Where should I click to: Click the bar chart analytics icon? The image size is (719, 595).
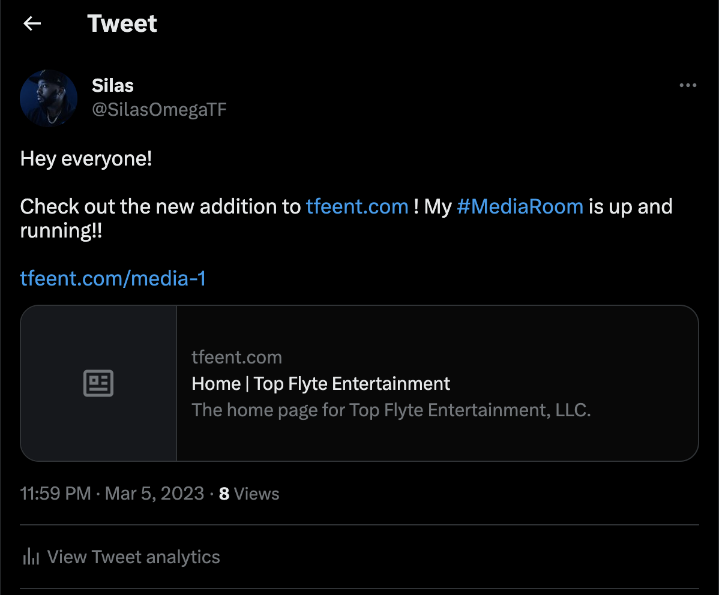coord(31,557)
